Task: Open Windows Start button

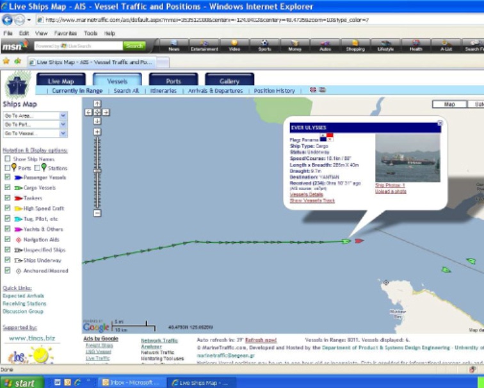Action: (22, 383)
